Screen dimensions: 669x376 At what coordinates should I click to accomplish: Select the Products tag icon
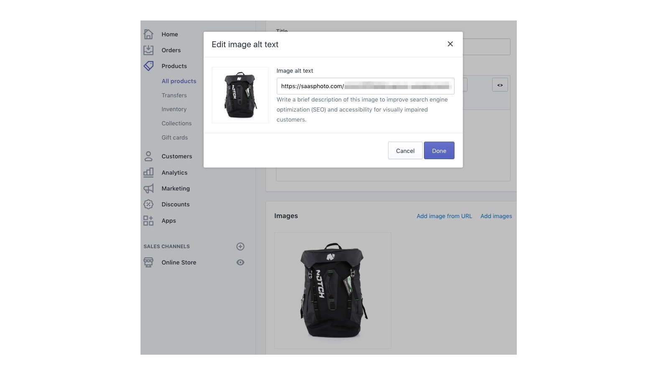(x=148, y=66)
